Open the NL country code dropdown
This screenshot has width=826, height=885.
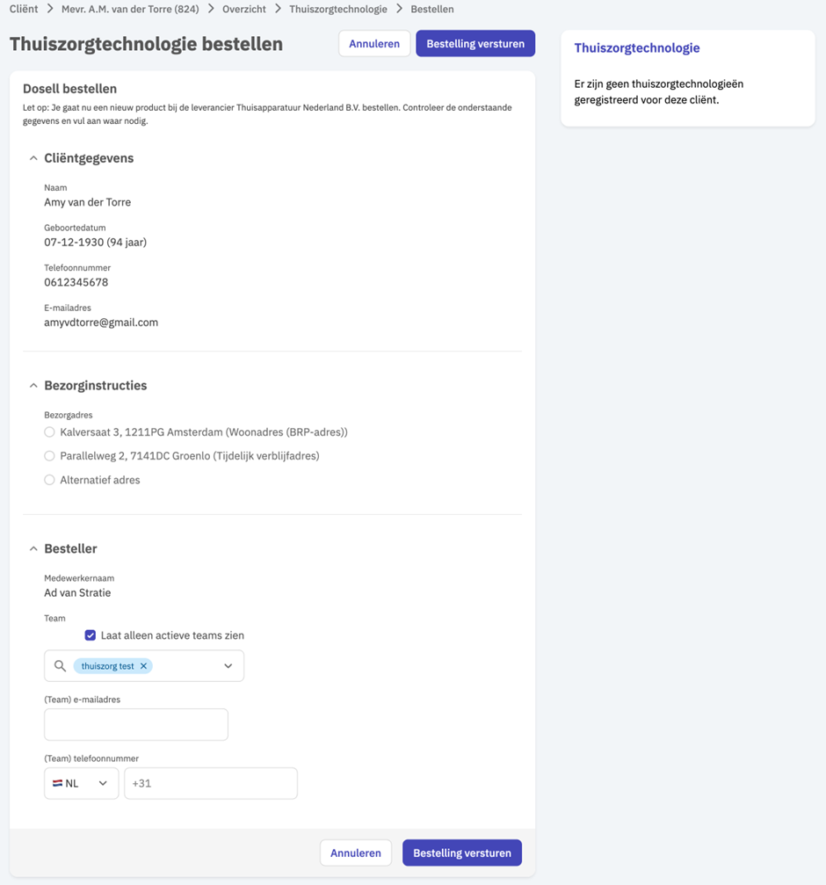[81, 783]
